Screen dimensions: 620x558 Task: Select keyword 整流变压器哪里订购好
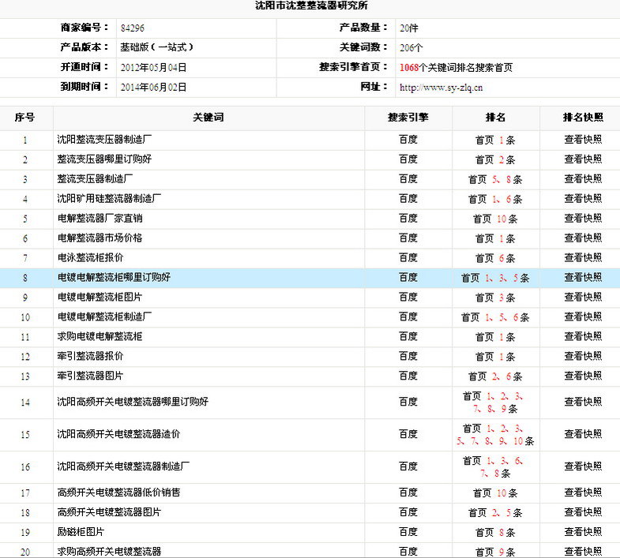[104, 159]
